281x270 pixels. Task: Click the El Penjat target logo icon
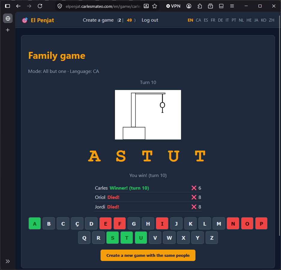25,20
